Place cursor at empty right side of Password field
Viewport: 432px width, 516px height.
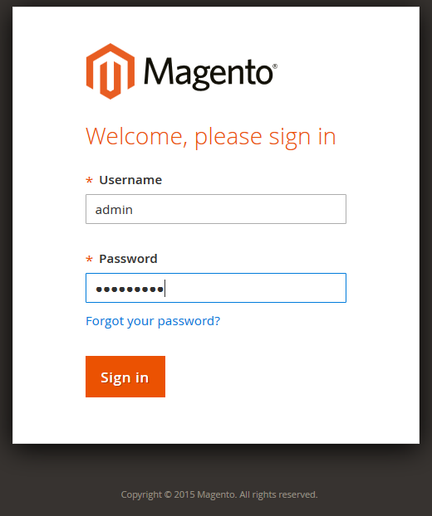pos(263,288)
